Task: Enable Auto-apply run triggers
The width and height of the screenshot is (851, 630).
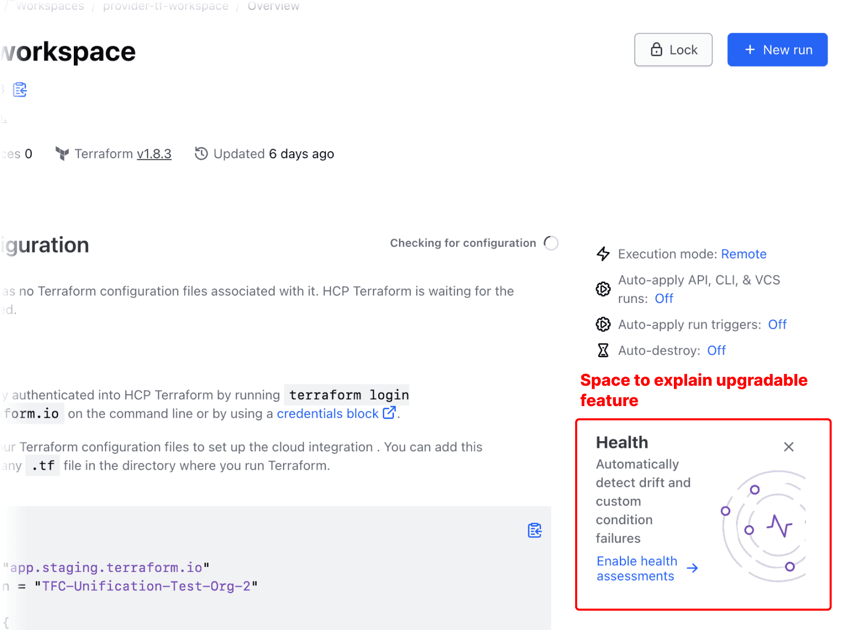Action: click(777, 324)
